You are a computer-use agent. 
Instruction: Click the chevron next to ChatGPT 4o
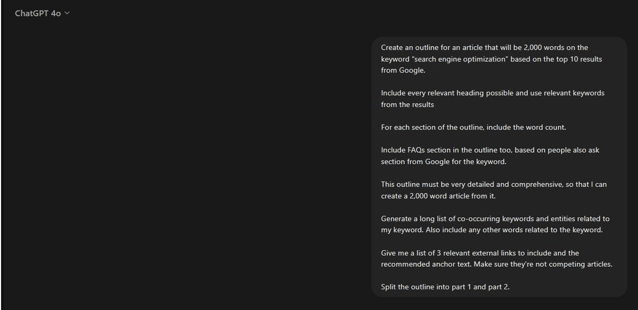click(x=67, y=13)
